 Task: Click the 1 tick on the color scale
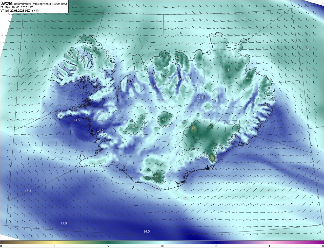click(x=54, y=246)
